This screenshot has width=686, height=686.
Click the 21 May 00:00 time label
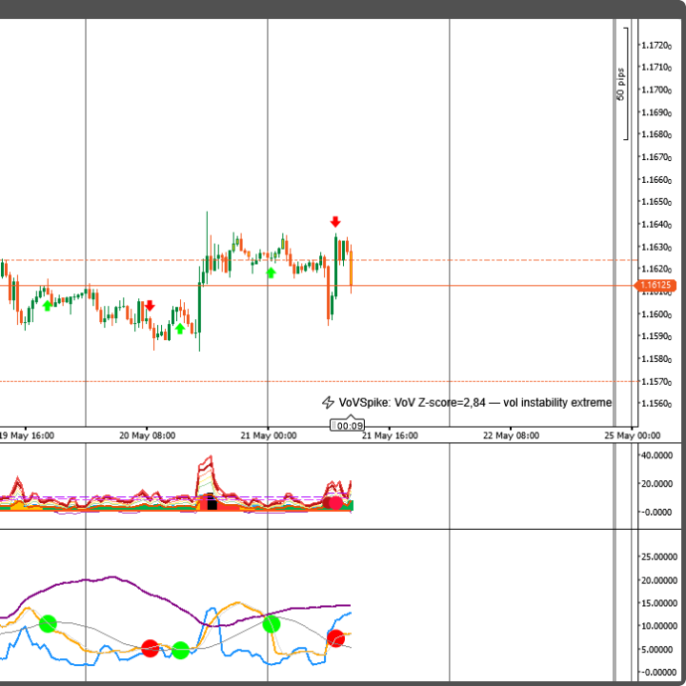[x=268, y=435]
